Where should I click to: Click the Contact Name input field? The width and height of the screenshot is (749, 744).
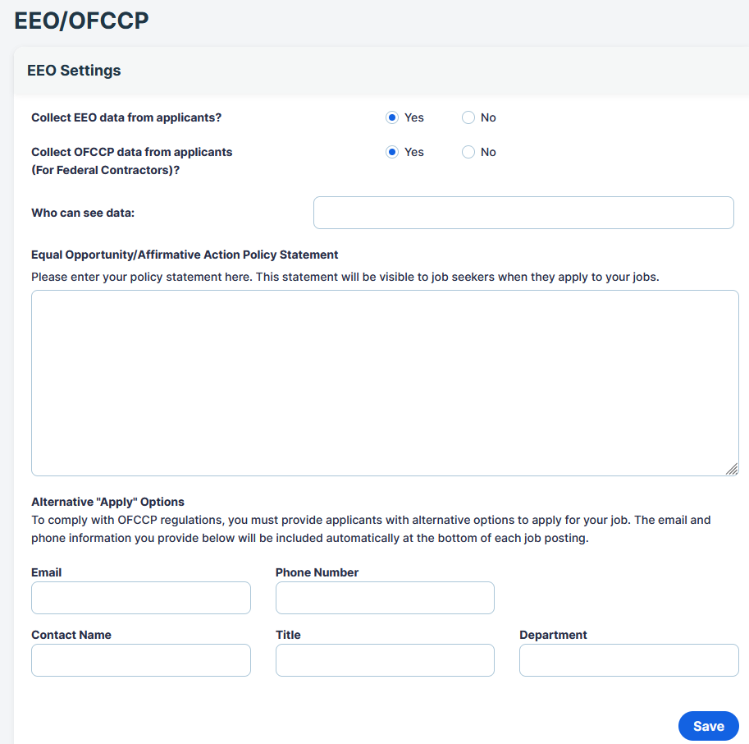pos(141,660)
